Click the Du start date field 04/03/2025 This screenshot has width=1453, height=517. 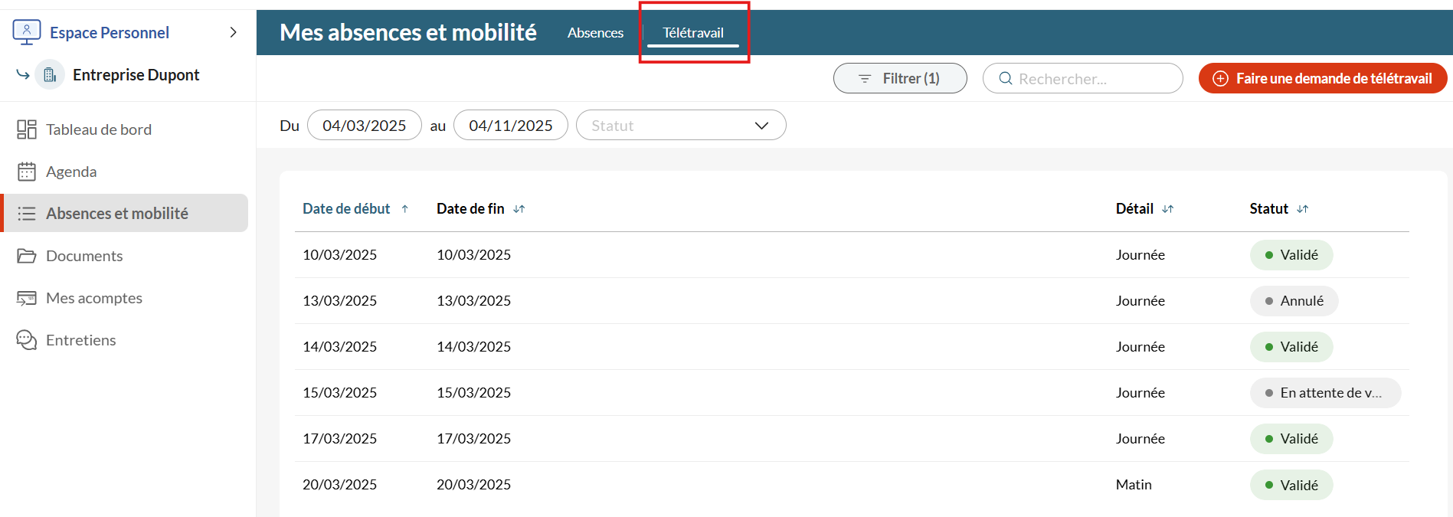[365, 125]
